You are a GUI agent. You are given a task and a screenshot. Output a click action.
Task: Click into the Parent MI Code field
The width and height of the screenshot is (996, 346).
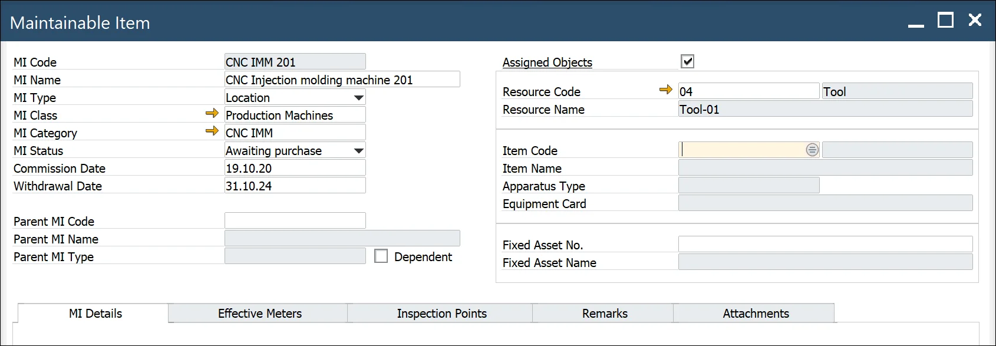[295, 221]
